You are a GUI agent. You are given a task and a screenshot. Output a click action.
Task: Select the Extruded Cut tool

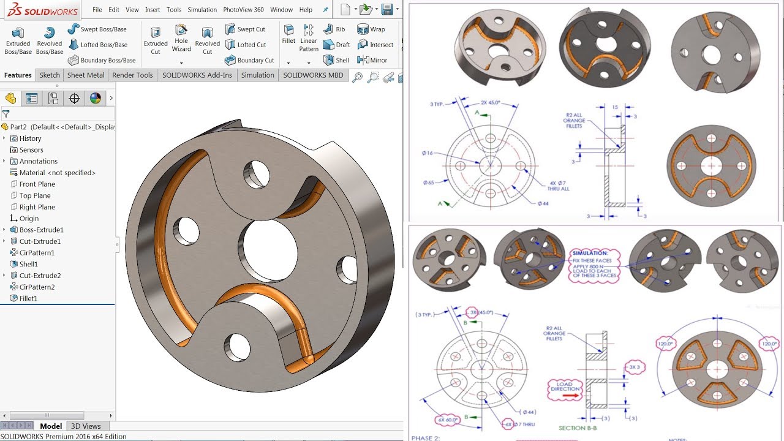pos(156,41)
